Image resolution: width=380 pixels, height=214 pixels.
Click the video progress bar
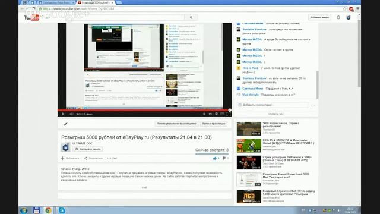pos(144,110)
